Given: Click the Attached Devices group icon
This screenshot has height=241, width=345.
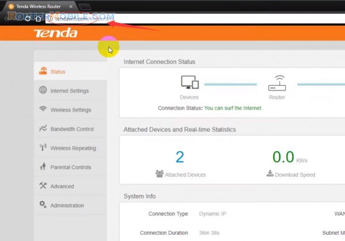Looking at the screenshot, I should coord(160,174).
